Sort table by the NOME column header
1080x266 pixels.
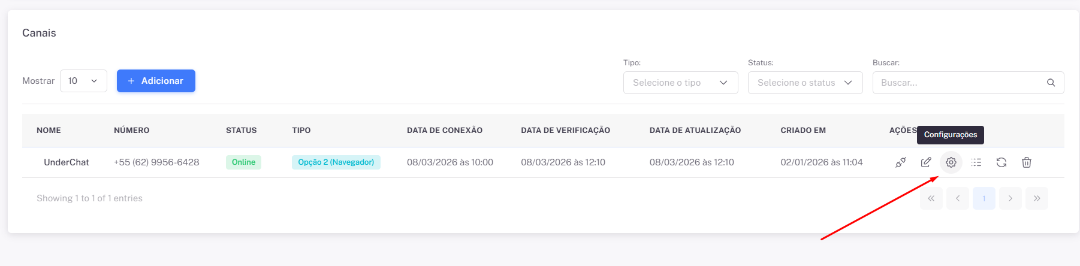pos(49,130)
